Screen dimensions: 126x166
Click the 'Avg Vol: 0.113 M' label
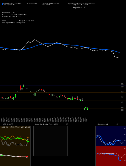coord(80,5)
